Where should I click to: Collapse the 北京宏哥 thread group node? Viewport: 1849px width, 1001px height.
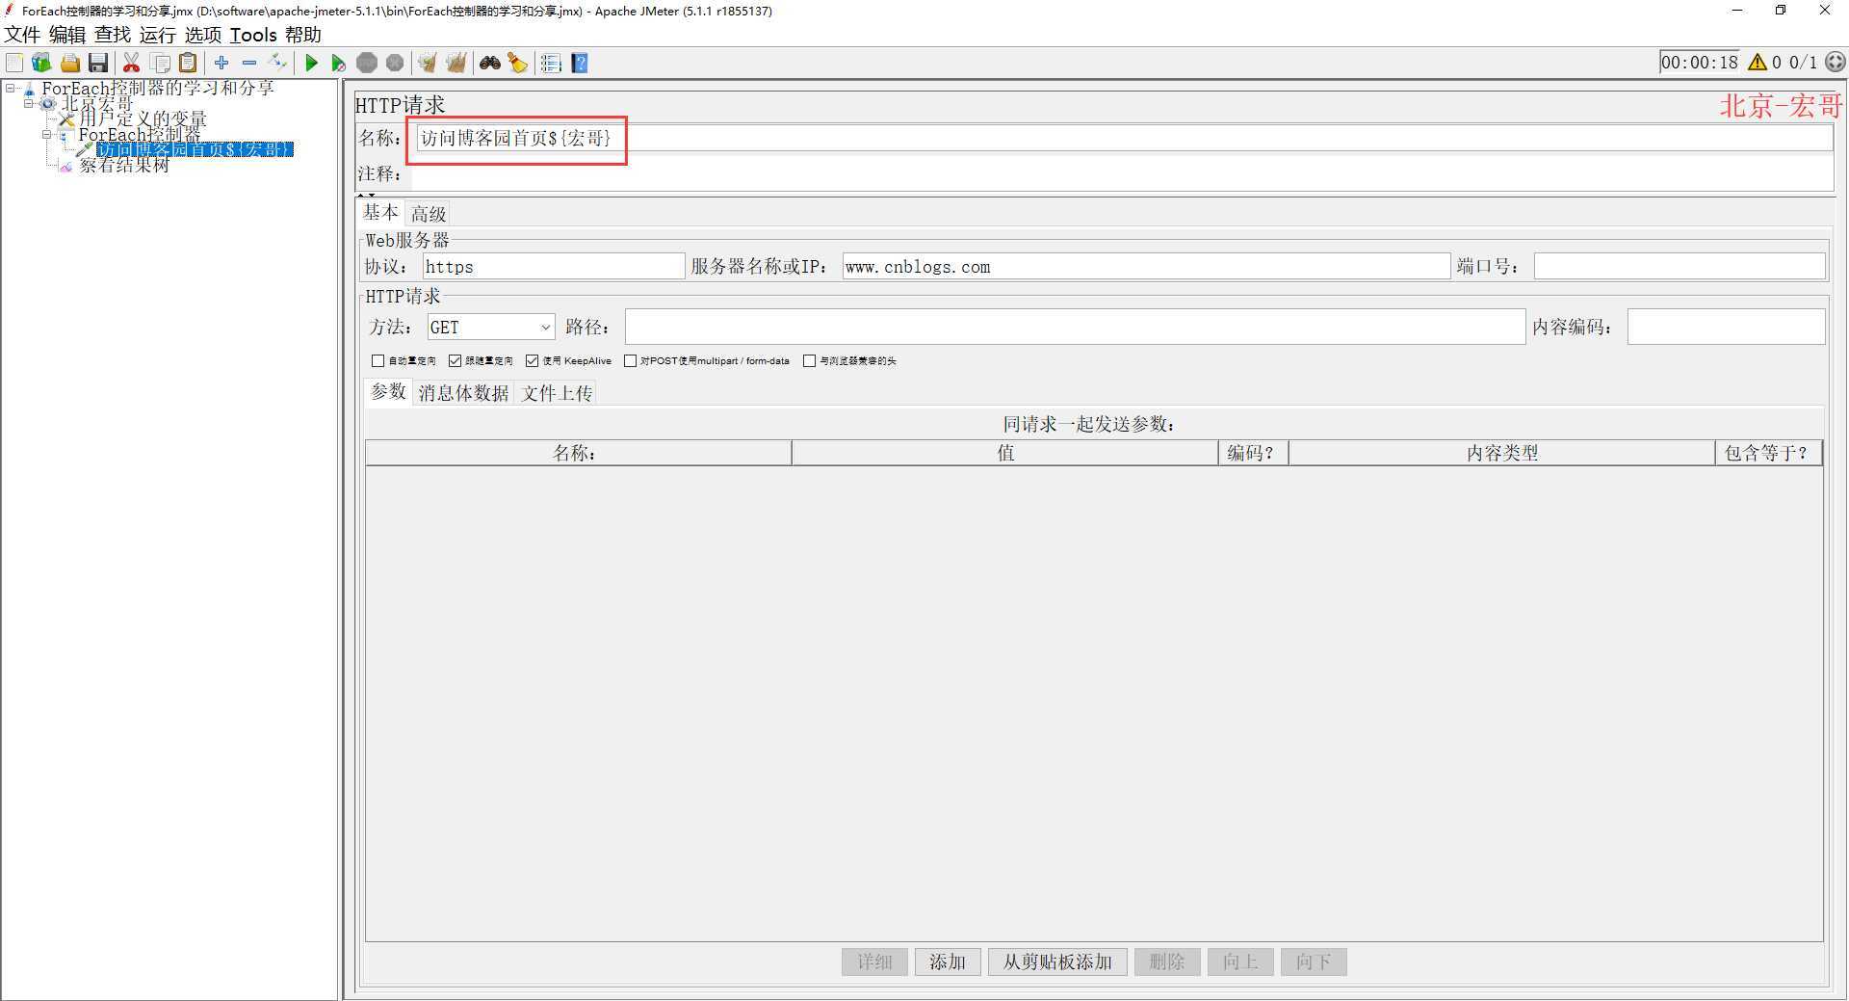tap(29, 103)
